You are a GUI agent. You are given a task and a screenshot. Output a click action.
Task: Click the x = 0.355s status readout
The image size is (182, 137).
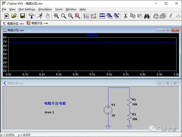[x=8, y=135]
